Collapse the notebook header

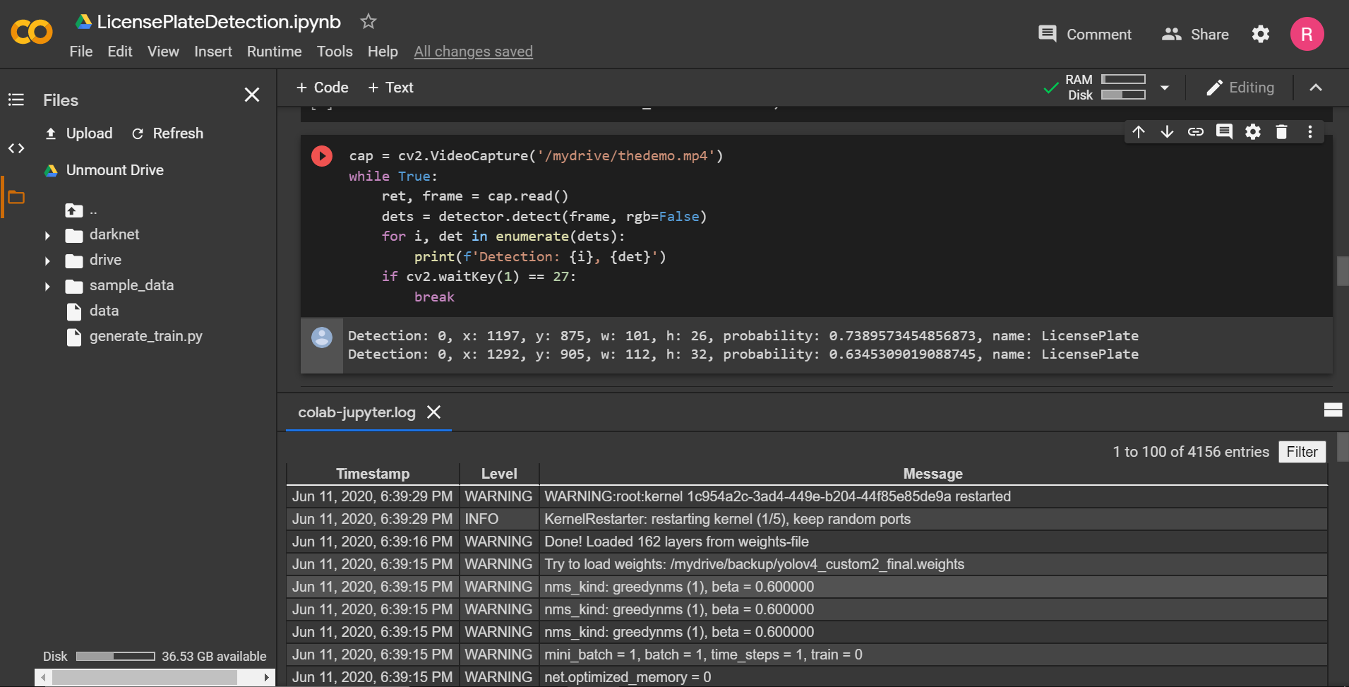(x=1316, y=87)
